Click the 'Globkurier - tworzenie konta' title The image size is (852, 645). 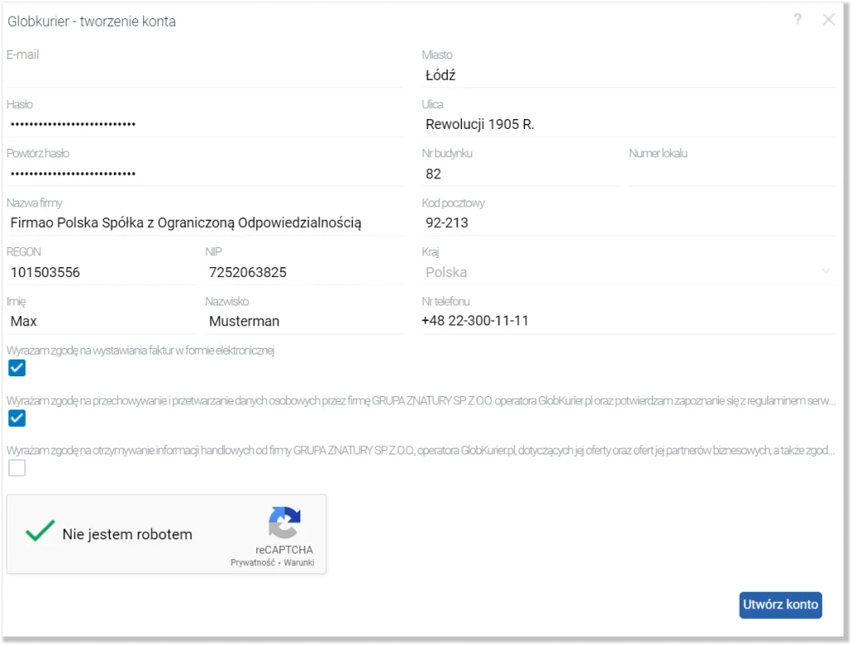pyautogui.click(x=92, y=21)
